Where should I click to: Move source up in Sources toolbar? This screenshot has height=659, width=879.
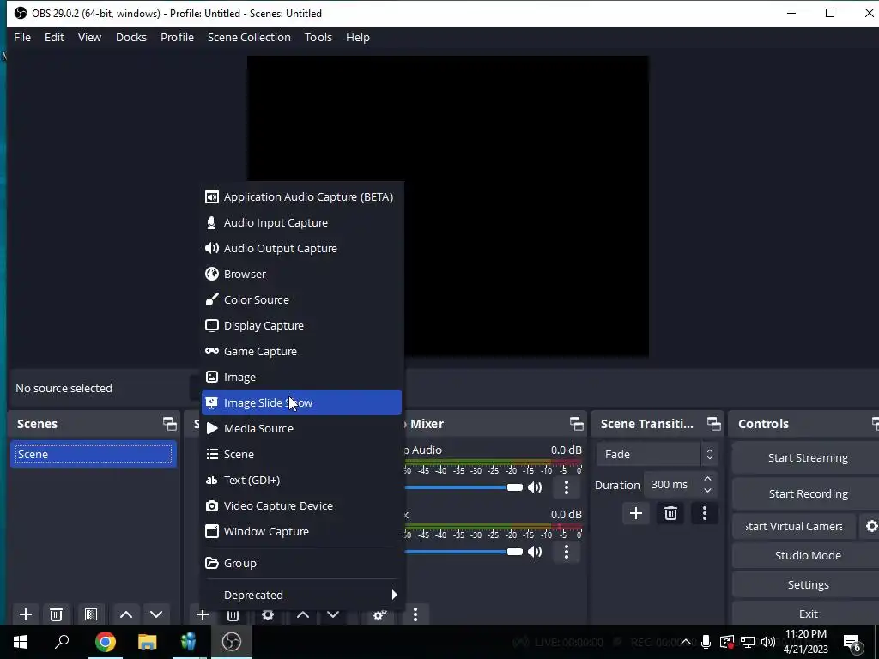303,614
